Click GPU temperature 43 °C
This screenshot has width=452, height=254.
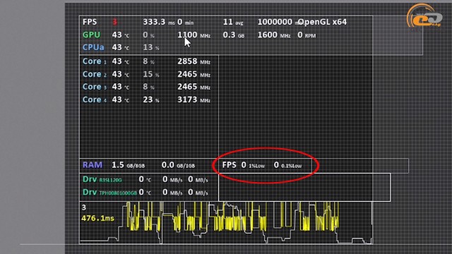pos(121,35)
